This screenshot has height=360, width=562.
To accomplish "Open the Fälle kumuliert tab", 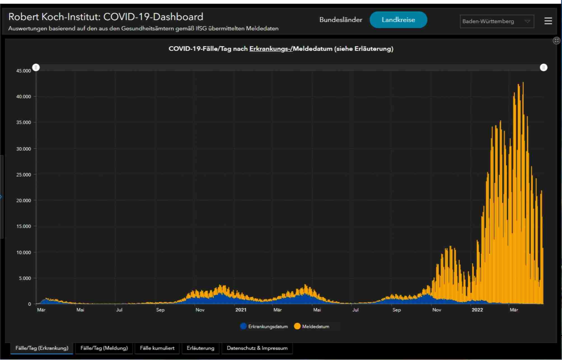I will coord(157,348).
